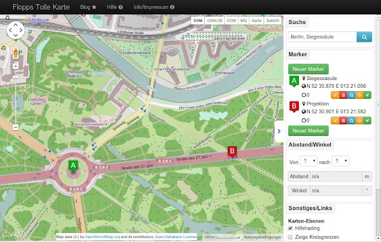The width and height of the screenshot is (381, 242).
Task: Zoom to marker B using blue magnifier icon
Action: (351, 120)
